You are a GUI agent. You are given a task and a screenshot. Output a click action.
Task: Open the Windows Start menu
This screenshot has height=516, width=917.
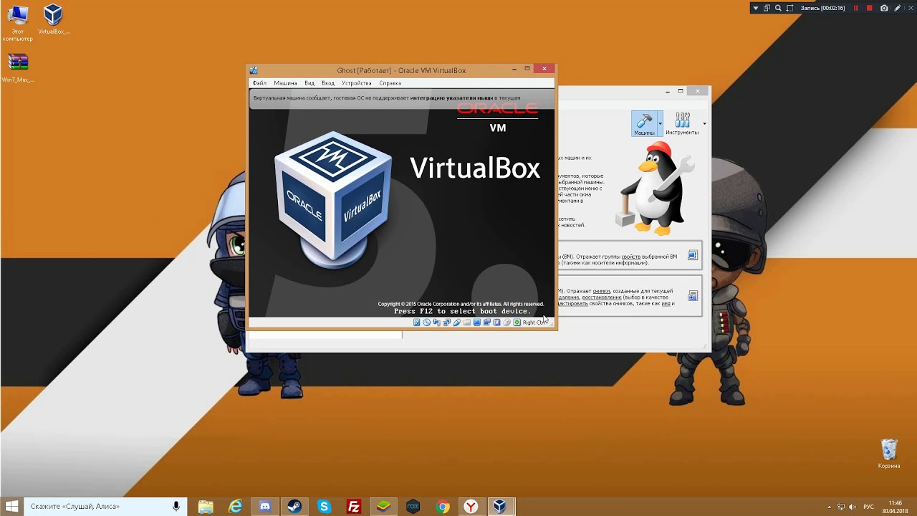(x=12, y=507)
